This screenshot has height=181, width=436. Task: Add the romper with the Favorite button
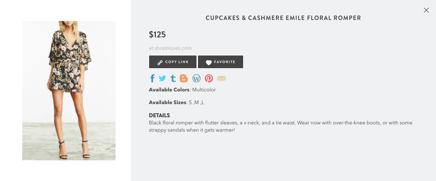click(221, 62)
